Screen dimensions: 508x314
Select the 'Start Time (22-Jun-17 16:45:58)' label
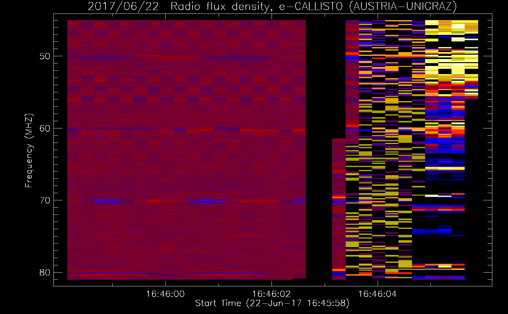coord(272,303)
